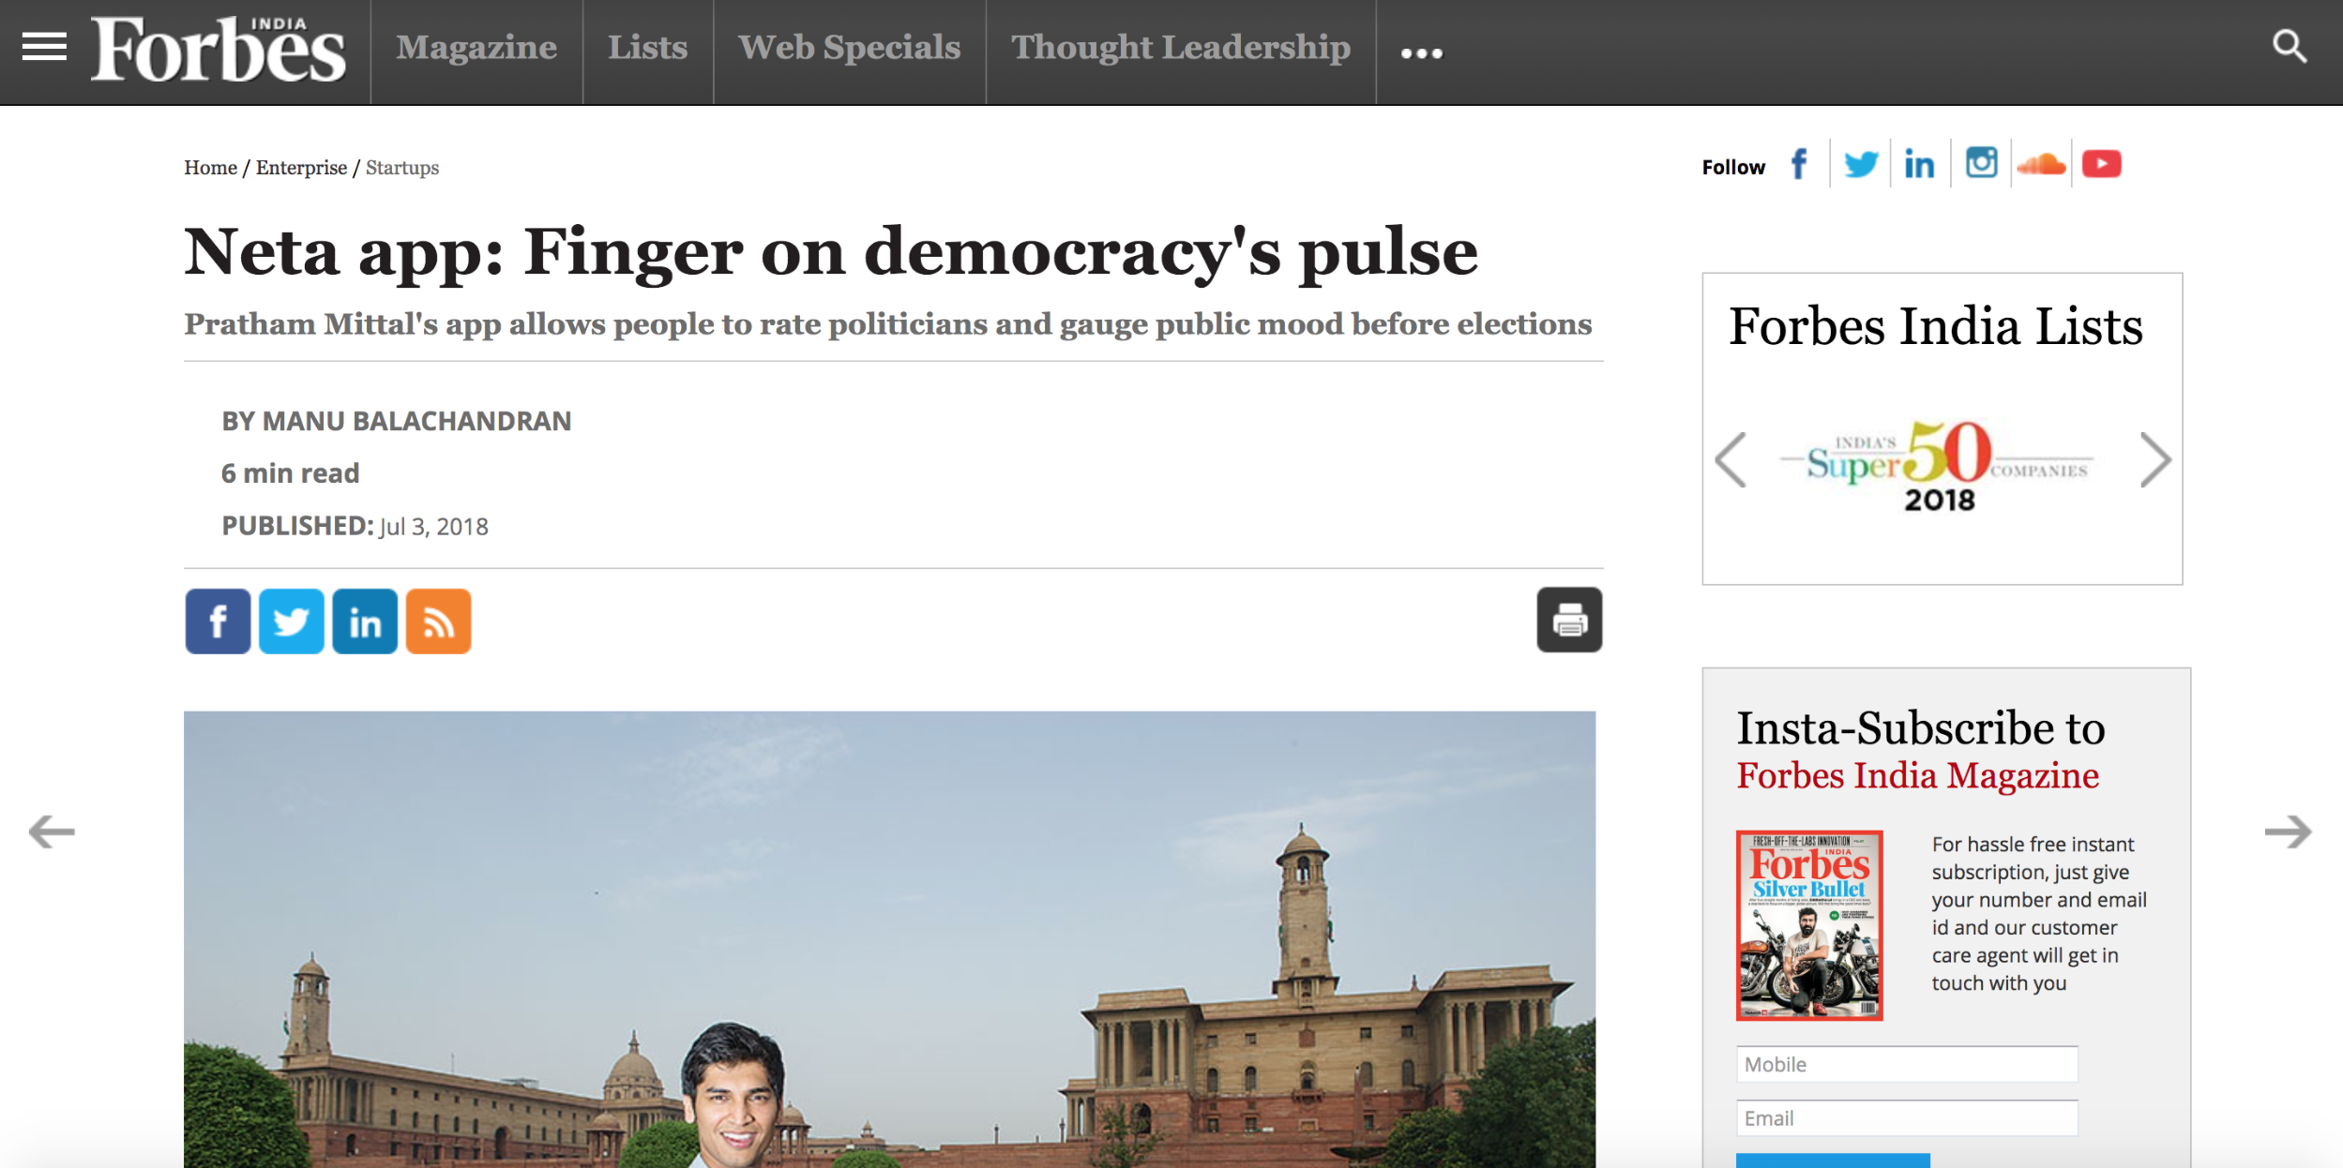Screen dimensions: 2343x1168
Task: Show next item in Forbes India Lists
Action: click(x=2155, y=459)
